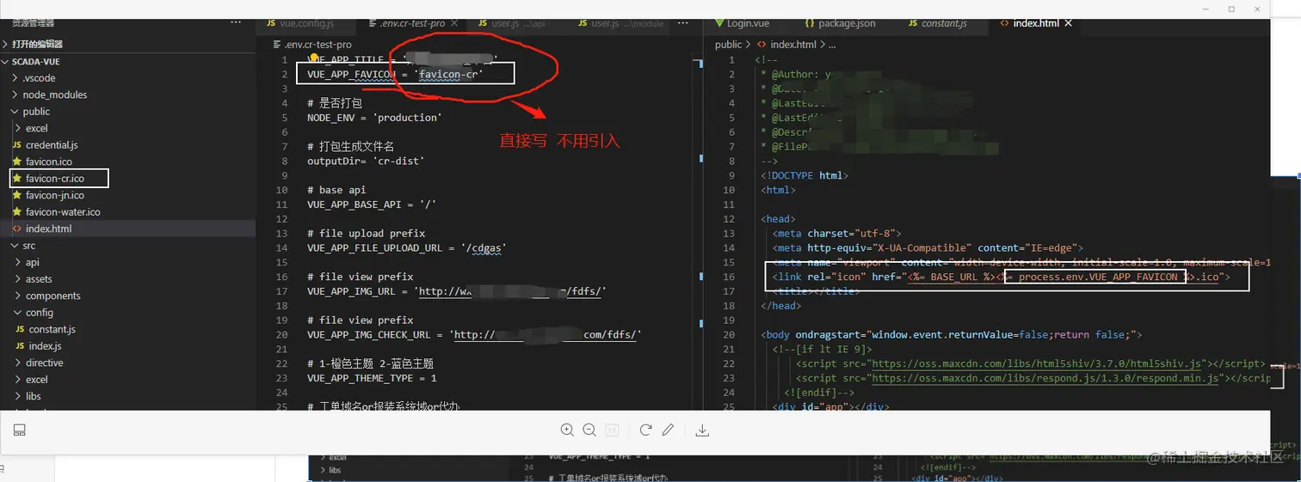Open the explorer panel's more actions ellipsis
Image resolution: width=1301 pixels, height=482 pixels.
tap(236, 23)
